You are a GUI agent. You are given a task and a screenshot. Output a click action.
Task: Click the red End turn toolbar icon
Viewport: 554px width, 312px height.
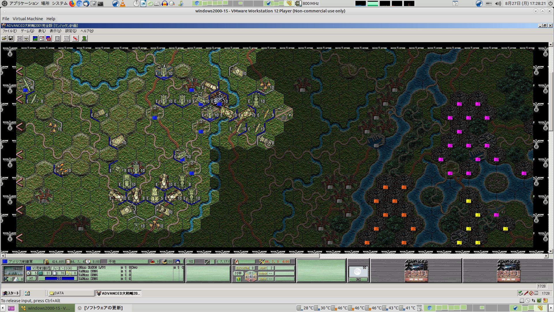coord(75,38)
